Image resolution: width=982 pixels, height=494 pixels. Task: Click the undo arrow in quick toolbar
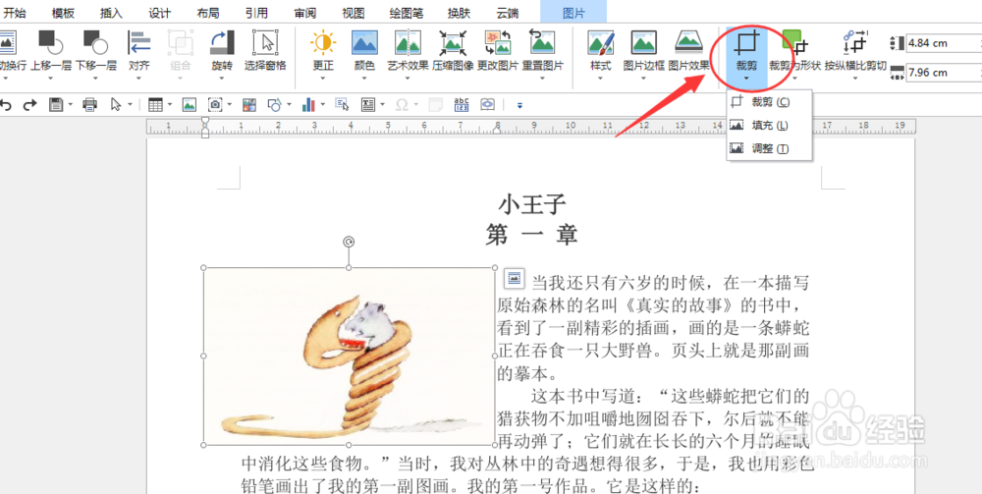click(x=5, y=105)
